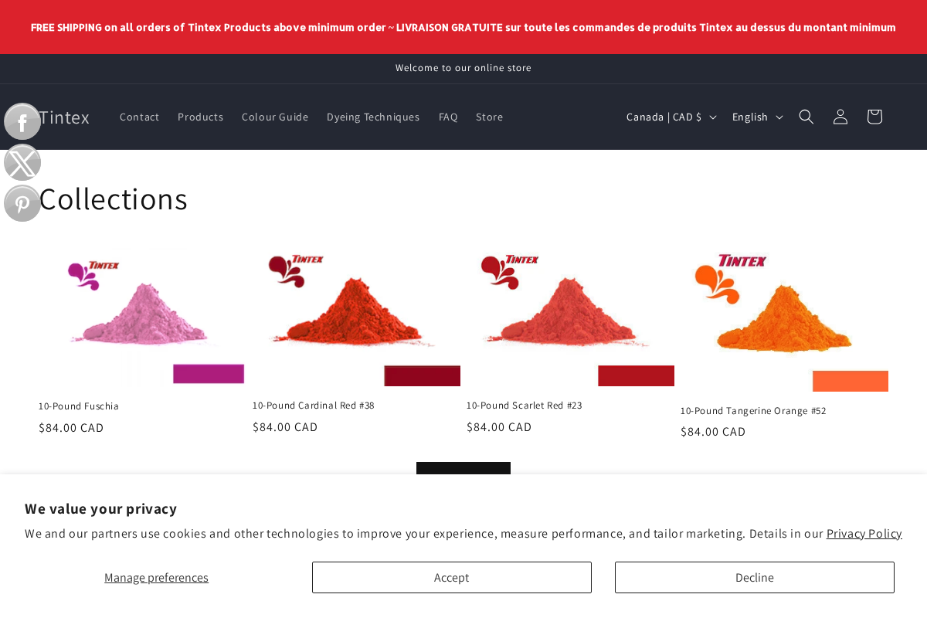Decline the cookie consent
927x618 pixels.
coord(754,577)
